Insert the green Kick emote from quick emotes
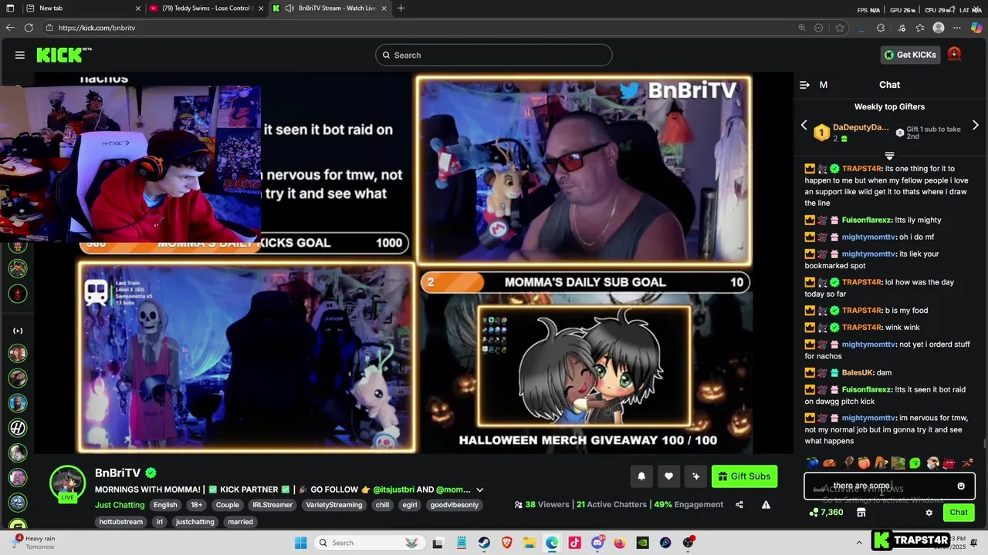Image resolution: width=988 pixels, height=555 pixels. [915, 463]
